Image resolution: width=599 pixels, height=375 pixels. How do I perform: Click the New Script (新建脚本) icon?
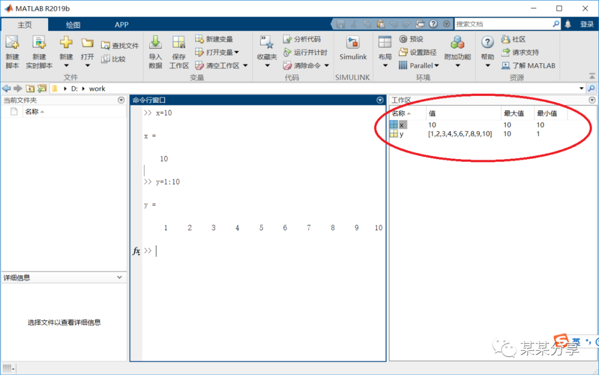(12, 42)
